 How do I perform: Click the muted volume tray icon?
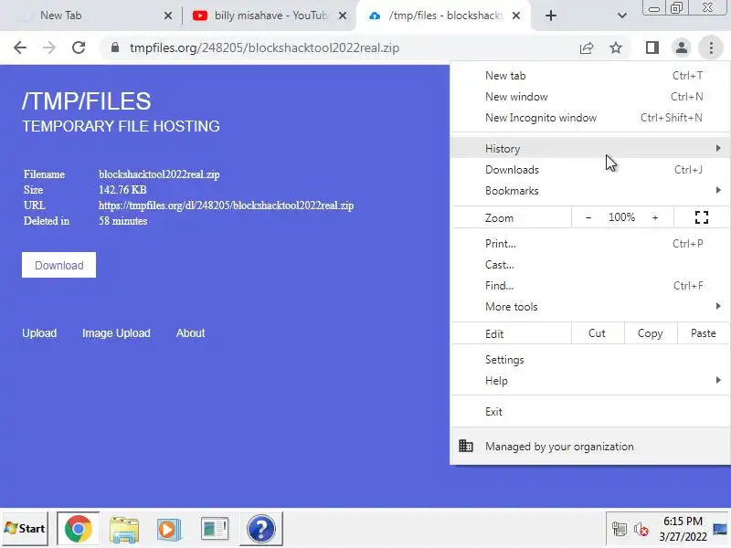pos(641,530)
